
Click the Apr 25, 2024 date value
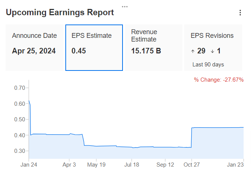tap(34, 51)
